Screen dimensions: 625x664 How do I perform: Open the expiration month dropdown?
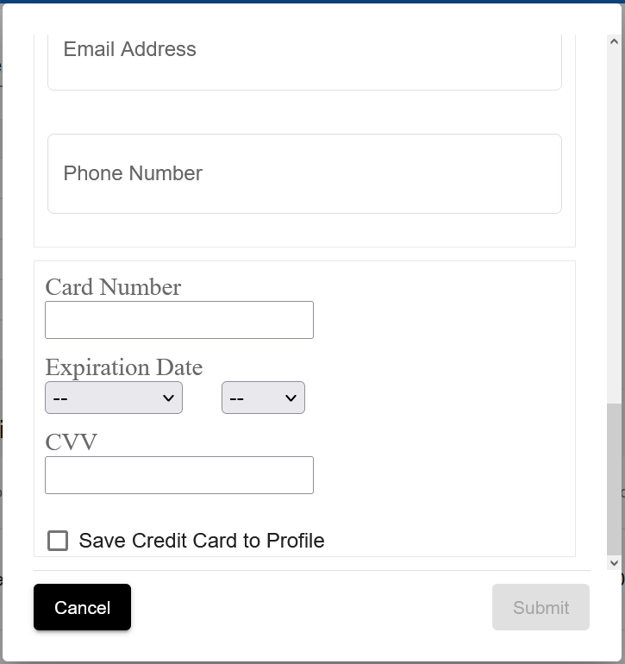[114, 398]
